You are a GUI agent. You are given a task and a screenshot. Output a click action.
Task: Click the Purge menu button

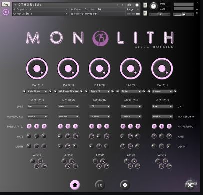[133, 9]
